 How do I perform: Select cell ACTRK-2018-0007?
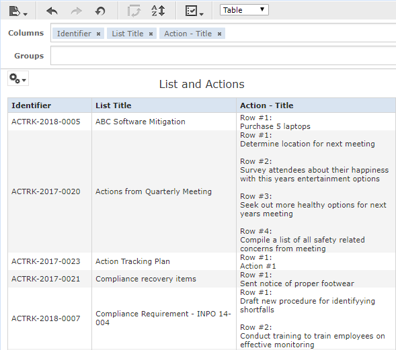(50, 318)
